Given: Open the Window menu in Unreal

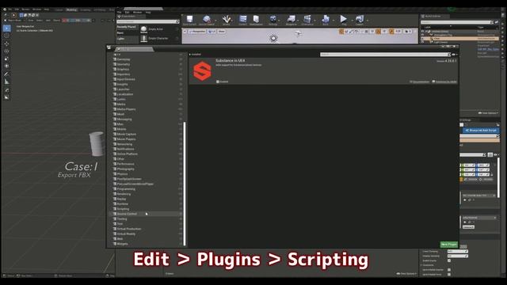Looking at the screenshot, I should pyautogui.click(x=137, y=13).
